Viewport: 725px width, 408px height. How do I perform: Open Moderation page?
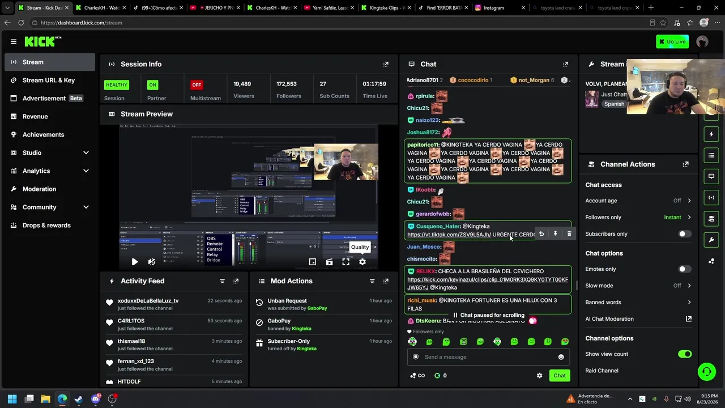point(50,189)
